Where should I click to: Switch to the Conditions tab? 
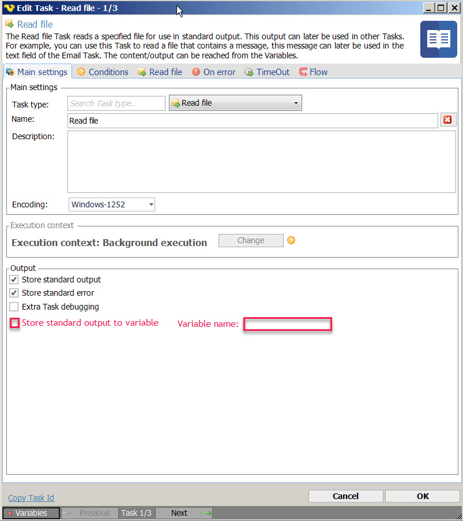coord(103,72)
